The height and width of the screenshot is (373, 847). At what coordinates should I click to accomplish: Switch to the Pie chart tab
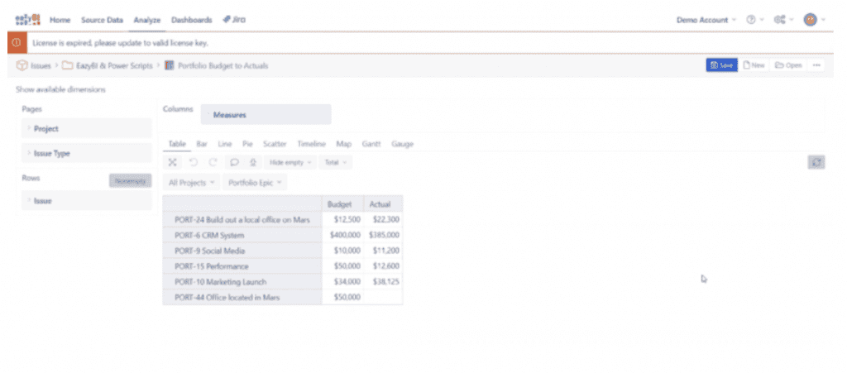point(247,144)
